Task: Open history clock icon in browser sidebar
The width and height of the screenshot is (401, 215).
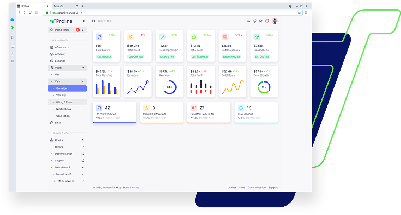Action: click(x=13, y=54)
